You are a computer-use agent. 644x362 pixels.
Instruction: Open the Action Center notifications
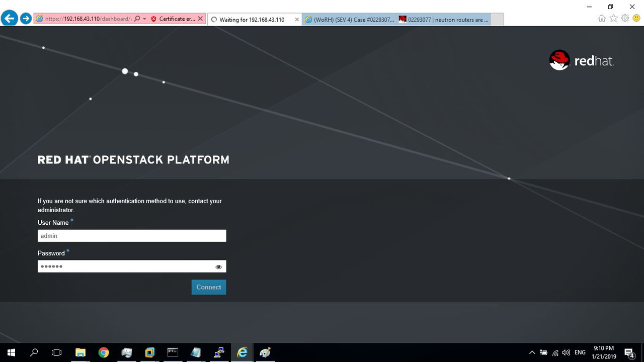(629, 352)
